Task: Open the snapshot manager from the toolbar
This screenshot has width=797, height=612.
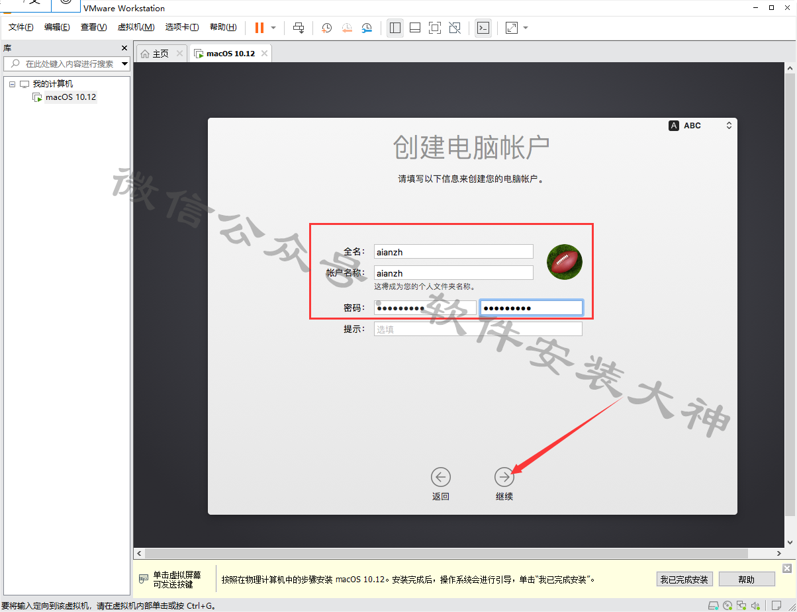Action: coord(367,28)
